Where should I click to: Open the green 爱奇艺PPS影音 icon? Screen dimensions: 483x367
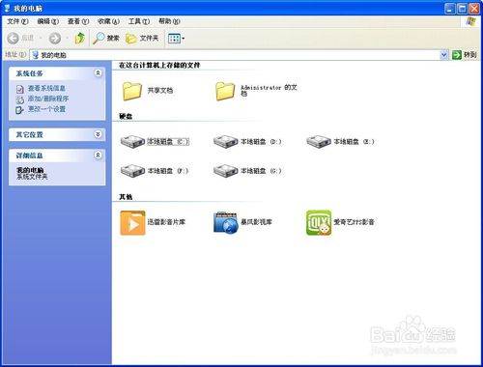(319, 223)
